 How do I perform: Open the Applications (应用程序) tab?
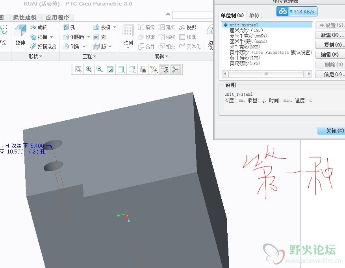[x=57, y=17]
